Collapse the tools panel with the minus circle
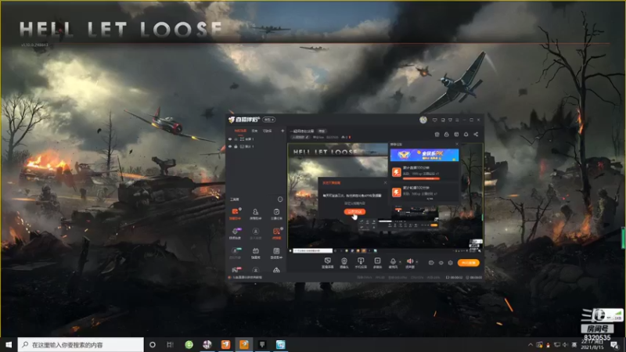Image resolution: width=626 pixels, height=352 pixels. point(280,199)
